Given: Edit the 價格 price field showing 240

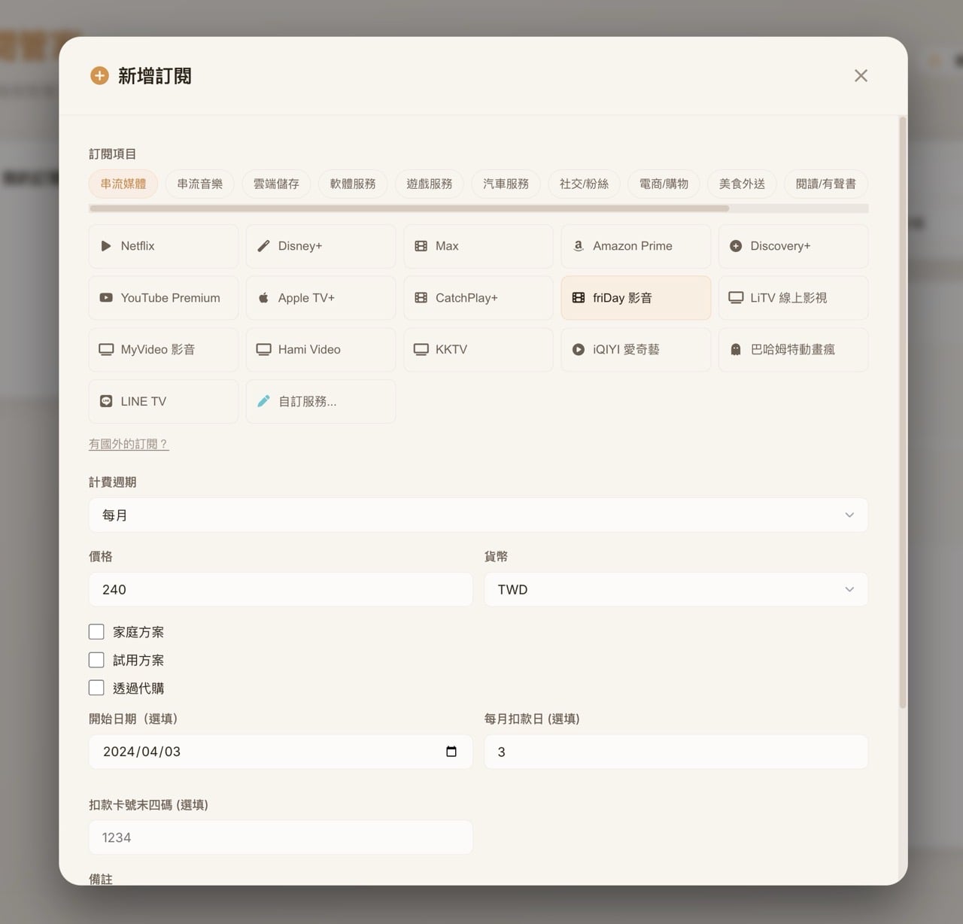Looking at the screenshot, I should click(x=280, y=589).
